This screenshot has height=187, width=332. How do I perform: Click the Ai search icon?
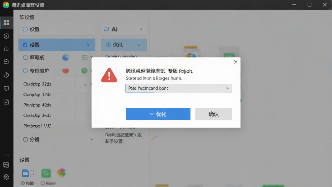(106, 29)
